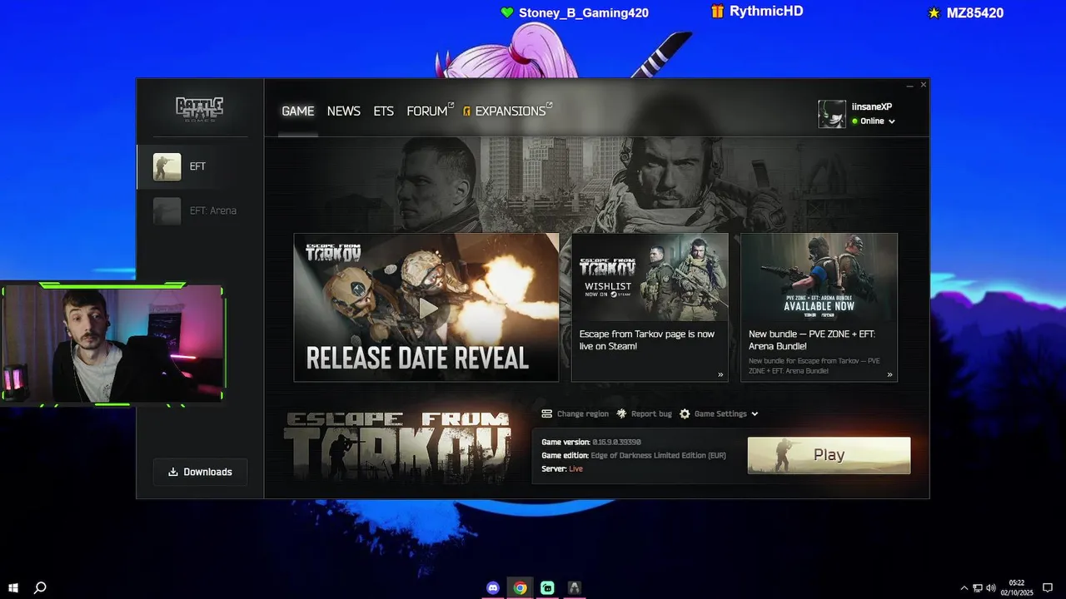Show hidden system tray icons
Screen dimensions: 1066x599
click(x=964, y=587)
